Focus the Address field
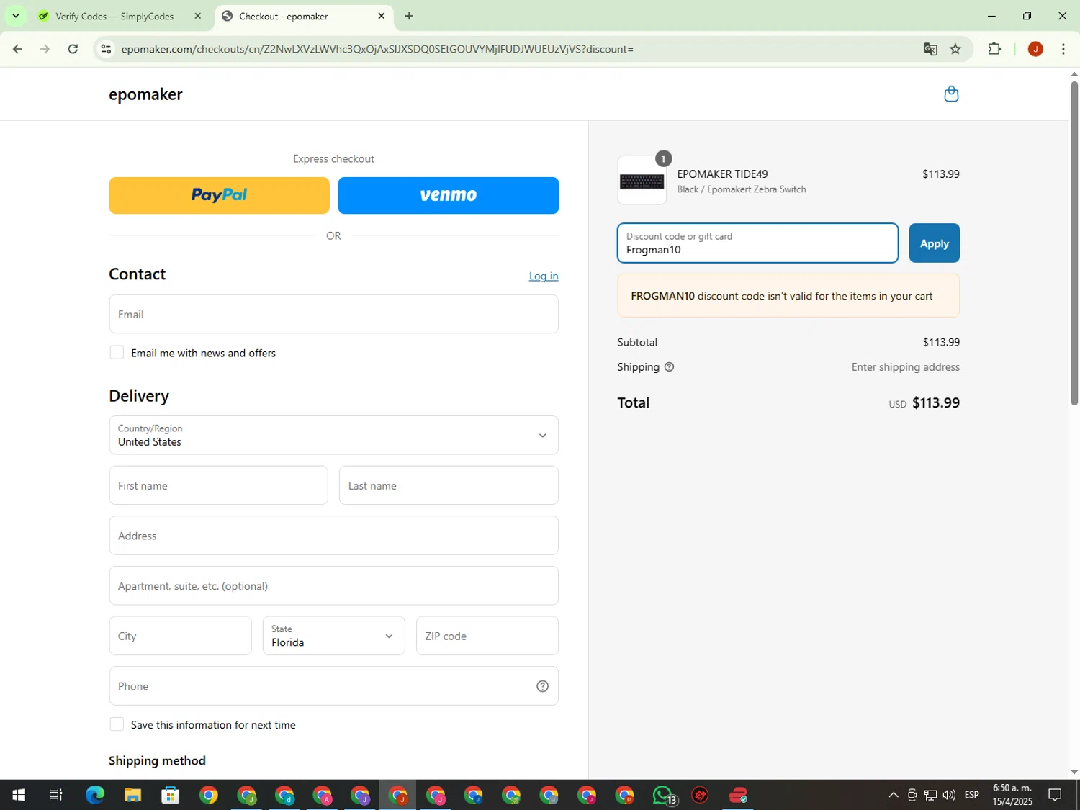Viewport: 1080px width, 810px height. pyautogui.click(x=333, y=536)
